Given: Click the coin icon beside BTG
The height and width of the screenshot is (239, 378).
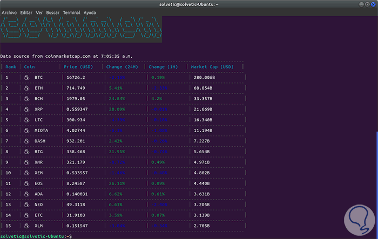Looking at the screenshot, I should click(x=26, y=152).
